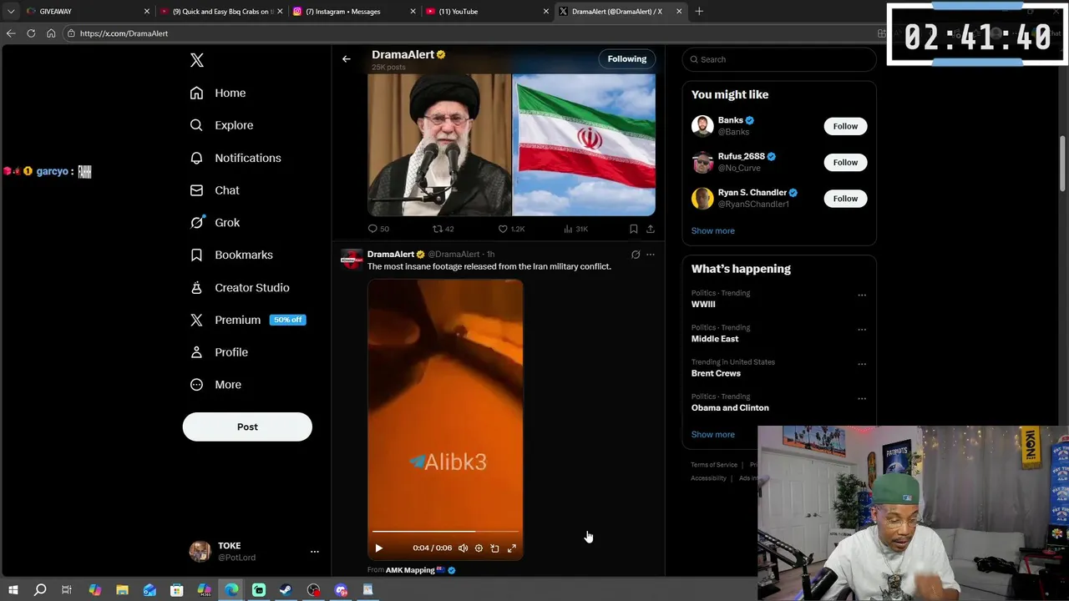
Task: Switch to the Bbq Crabs browser tab
Action: click(x=220, y=12)
